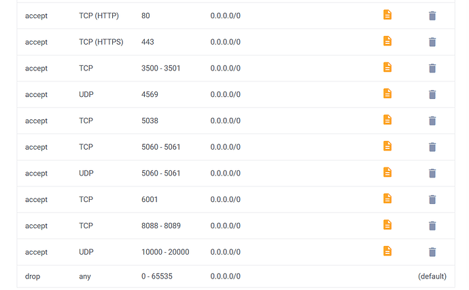Viewport: 469px width, 290px height.
Task: Edit the TCP 8088 - 8089 rule
Action: coord(387,224)
